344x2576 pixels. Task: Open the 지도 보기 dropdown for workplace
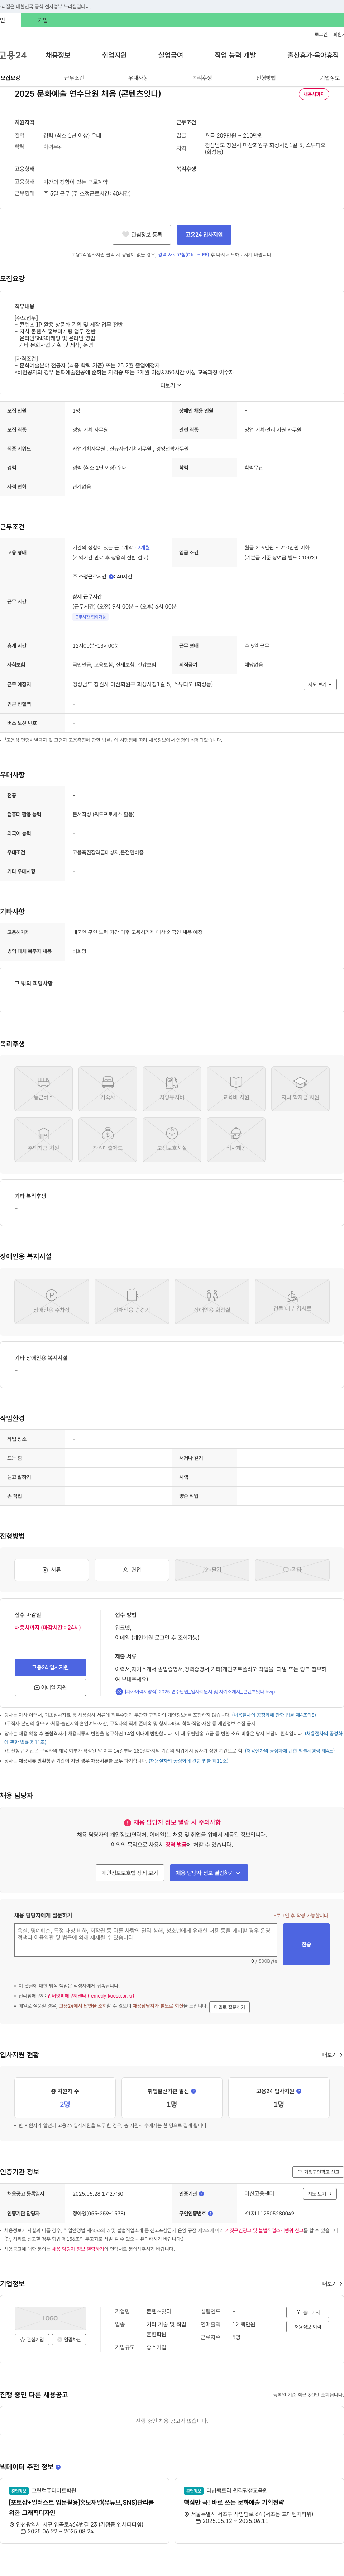(320, 684)
